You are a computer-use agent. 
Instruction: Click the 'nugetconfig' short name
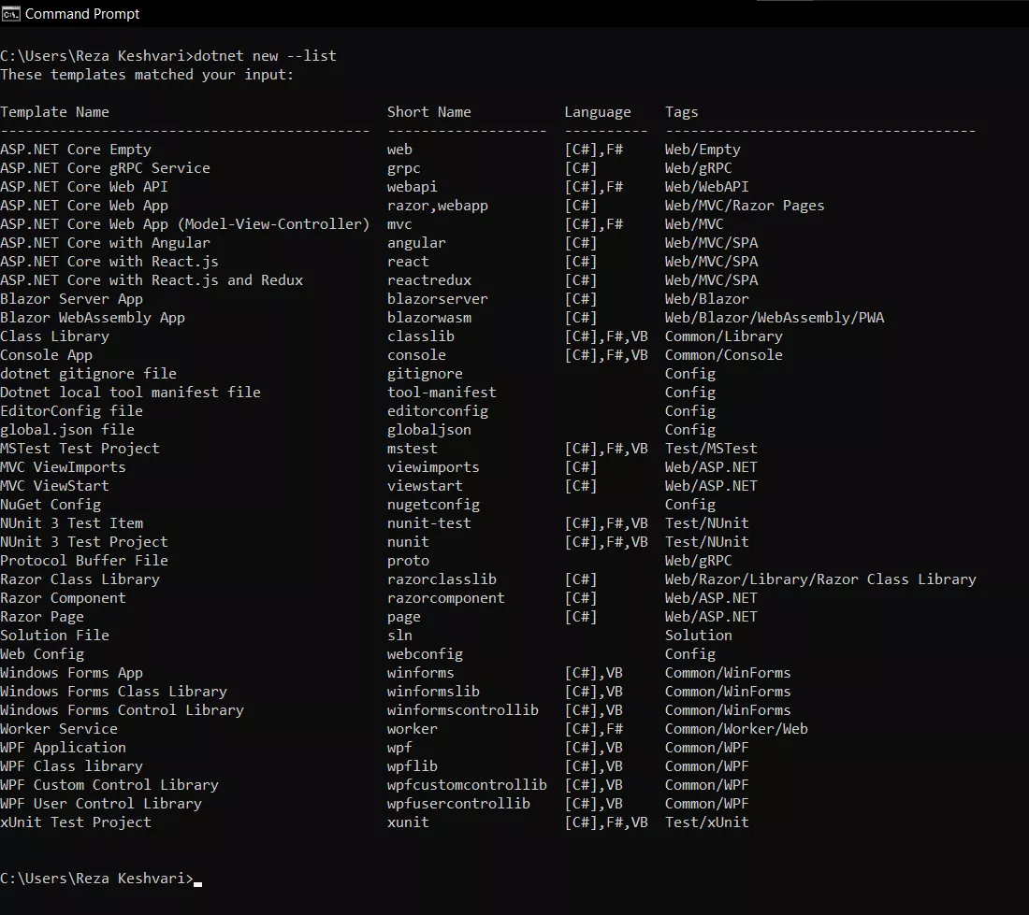point(433,505)
